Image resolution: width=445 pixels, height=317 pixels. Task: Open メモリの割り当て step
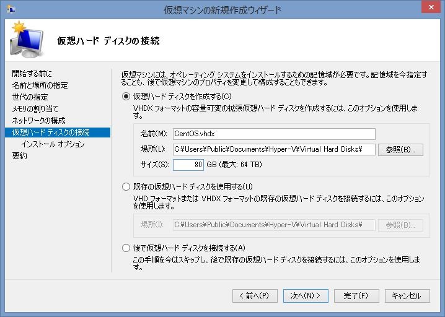coord(37,109)
